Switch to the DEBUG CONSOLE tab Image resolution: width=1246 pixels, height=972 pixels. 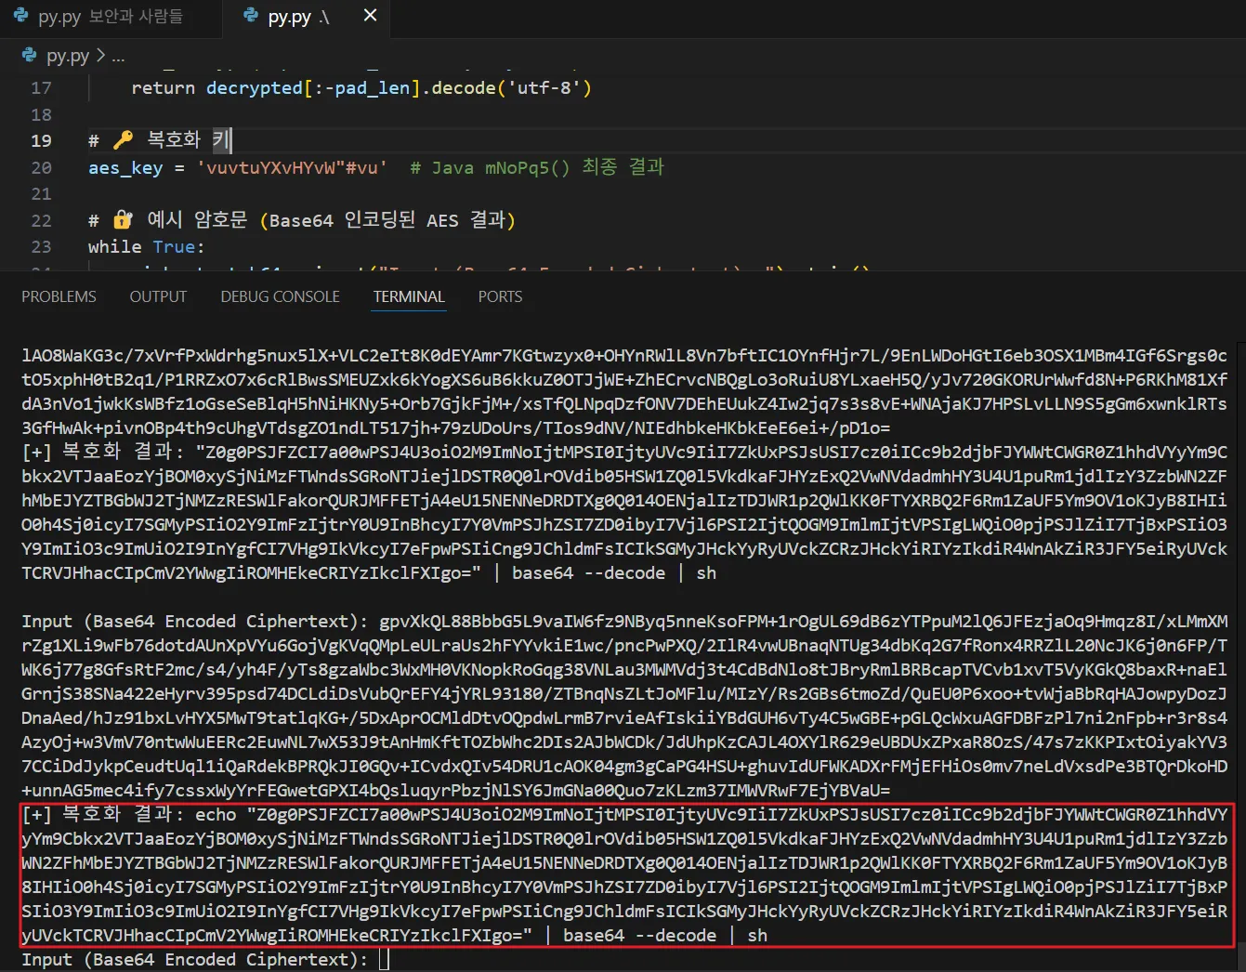tap(280, 296)
